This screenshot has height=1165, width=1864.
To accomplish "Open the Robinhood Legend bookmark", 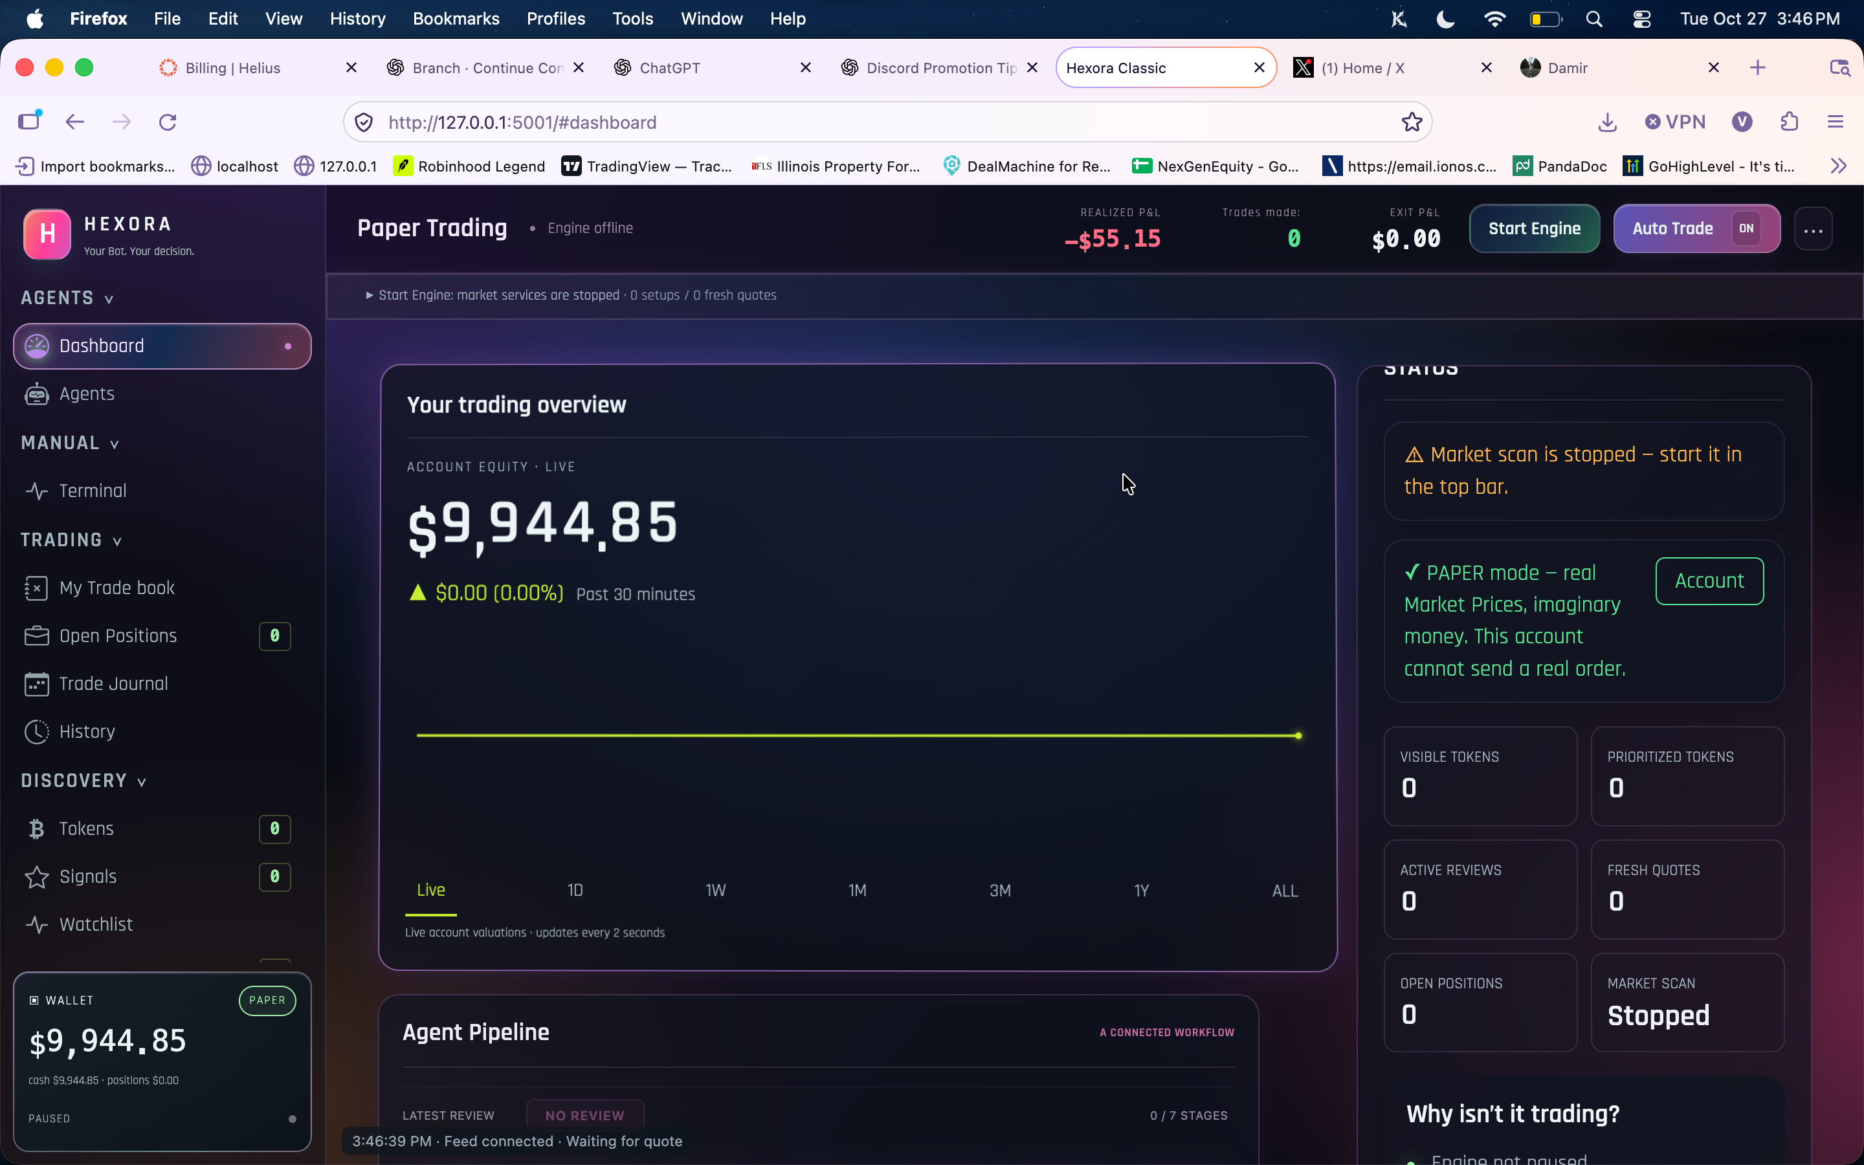I will click(x=469, y=166).
